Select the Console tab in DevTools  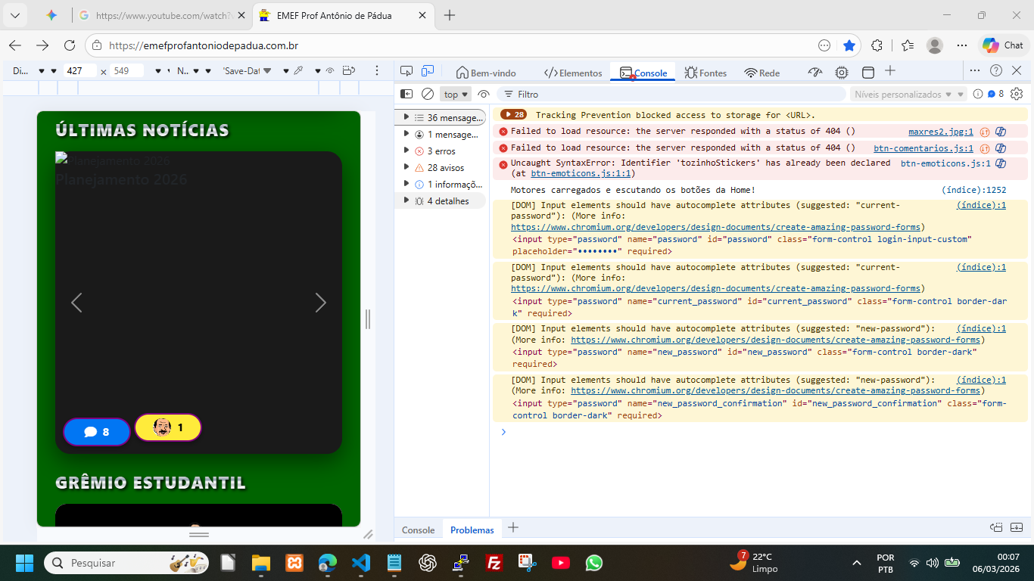click(643, 73)
